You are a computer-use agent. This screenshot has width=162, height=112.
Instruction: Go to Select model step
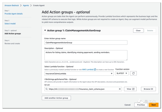[x=10, y=23]
